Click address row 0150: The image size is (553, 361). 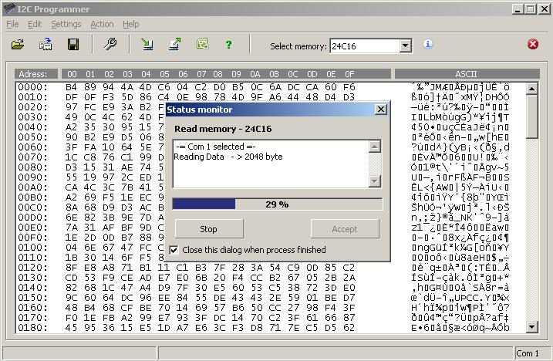point(32,298)
